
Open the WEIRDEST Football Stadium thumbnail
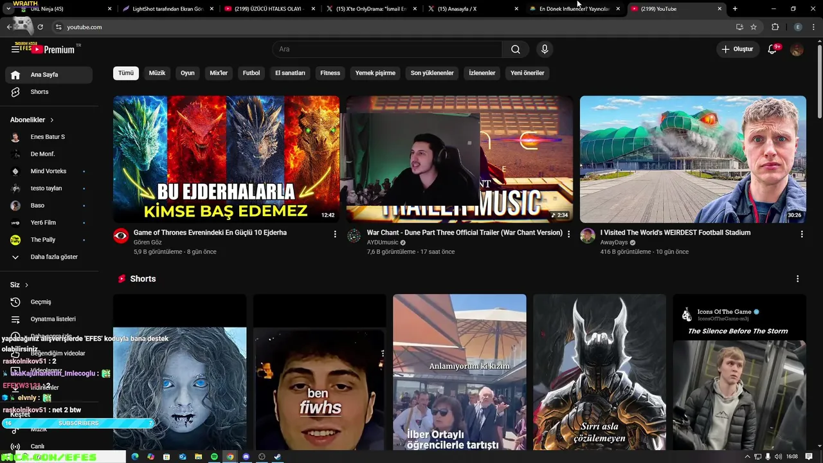(693, 159)
